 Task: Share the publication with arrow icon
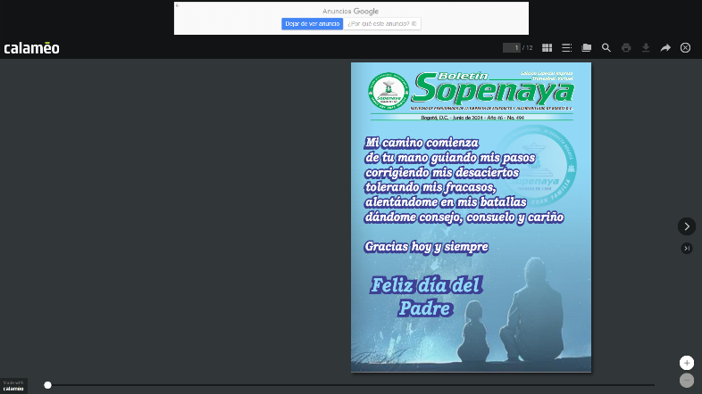(x=665, y=48)
